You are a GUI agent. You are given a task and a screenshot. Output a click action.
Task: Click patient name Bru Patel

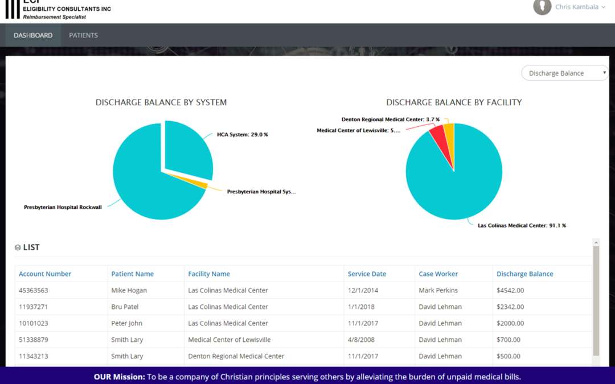click(125, 307)
